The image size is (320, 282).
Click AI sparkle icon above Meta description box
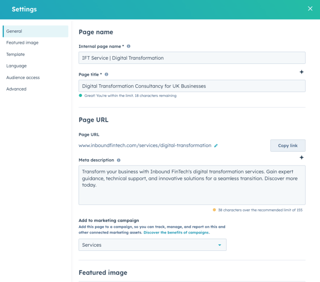click(302, 158)
